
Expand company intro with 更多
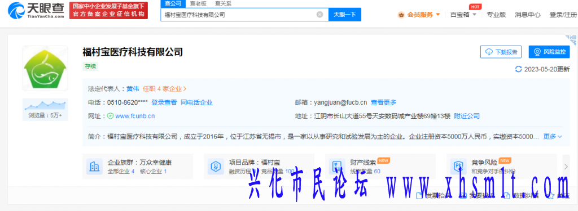coord(553,136)
